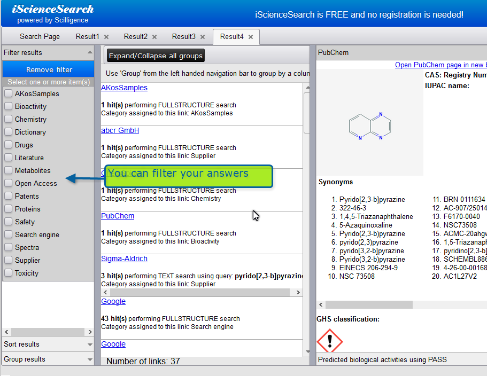Open the Result3 tab
Viewport: 487px width, 376px height.
[184, 37]
